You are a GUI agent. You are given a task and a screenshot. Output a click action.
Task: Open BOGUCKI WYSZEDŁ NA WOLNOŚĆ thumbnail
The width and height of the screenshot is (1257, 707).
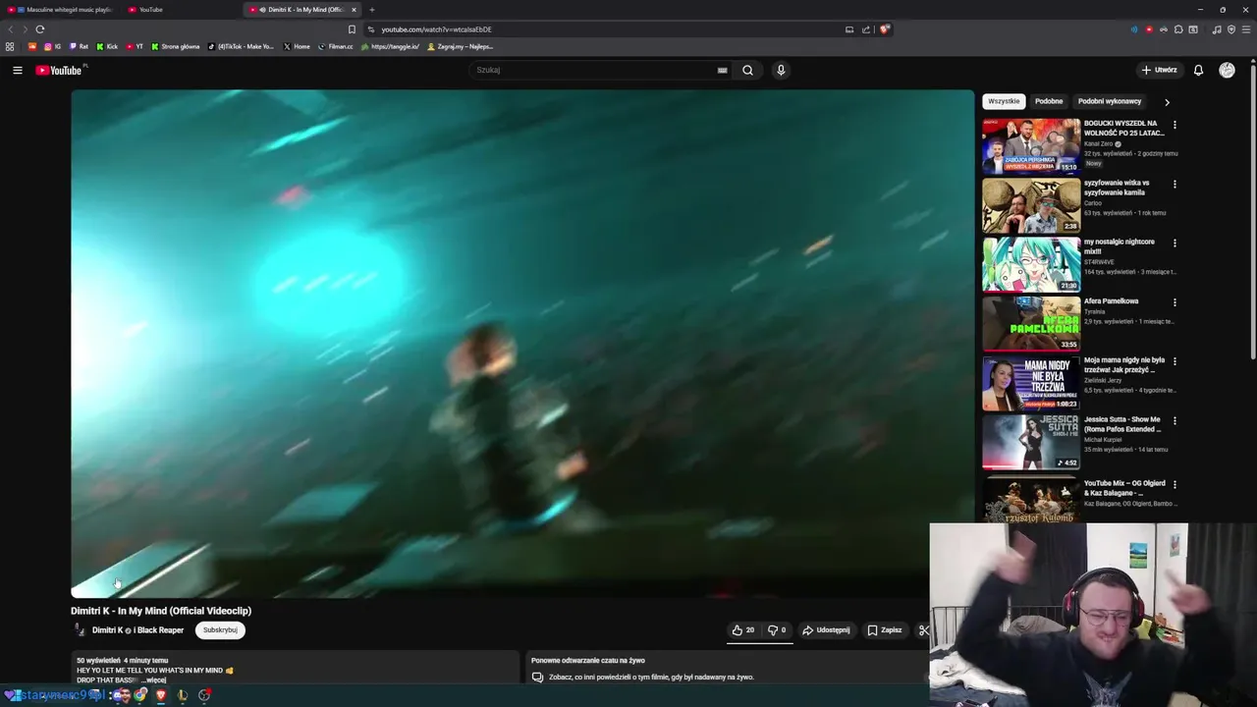1031,146
